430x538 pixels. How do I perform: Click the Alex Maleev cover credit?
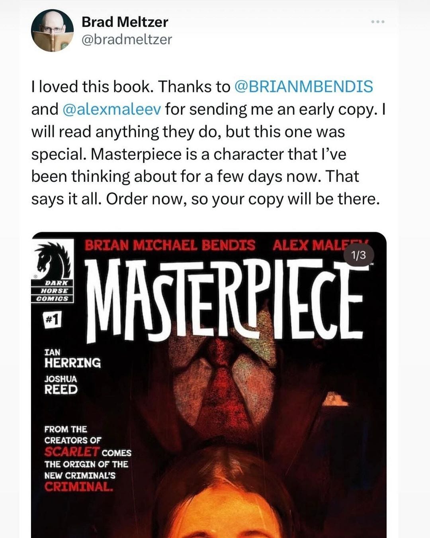coord(321,245)
